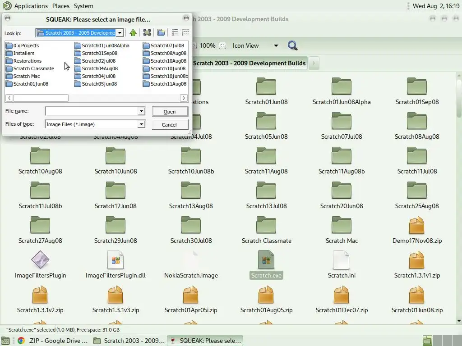Select Restorations folder in the dialog list

tap(24, 61)
